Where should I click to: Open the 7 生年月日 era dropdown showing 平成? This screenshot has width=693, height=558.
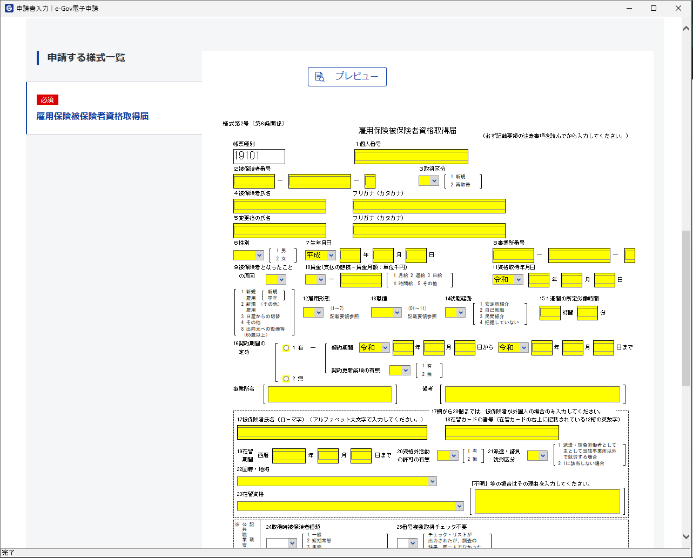coord(320,255)
